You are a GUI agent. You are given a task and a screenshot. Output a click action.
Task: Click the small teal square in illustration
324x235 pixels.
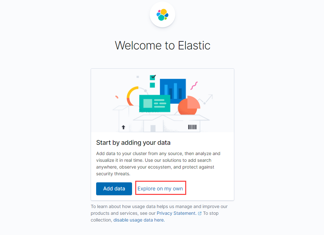[153, 85]
